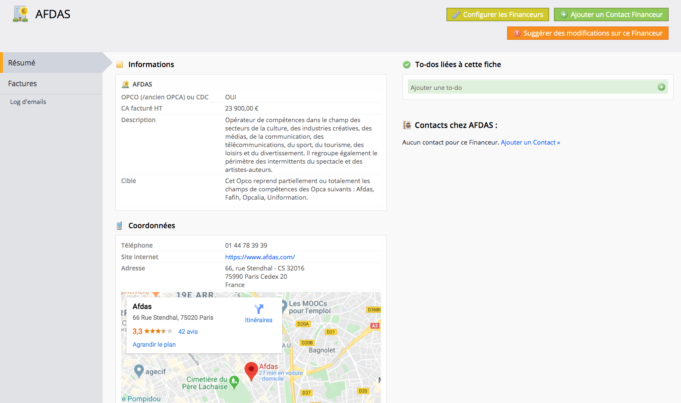
Task: Click Ajouter un Contact Financeur button
Action: coord(611,14)
